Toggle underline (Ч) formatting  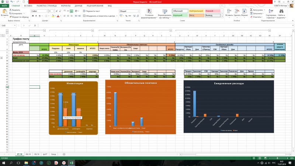pos(39,16)
